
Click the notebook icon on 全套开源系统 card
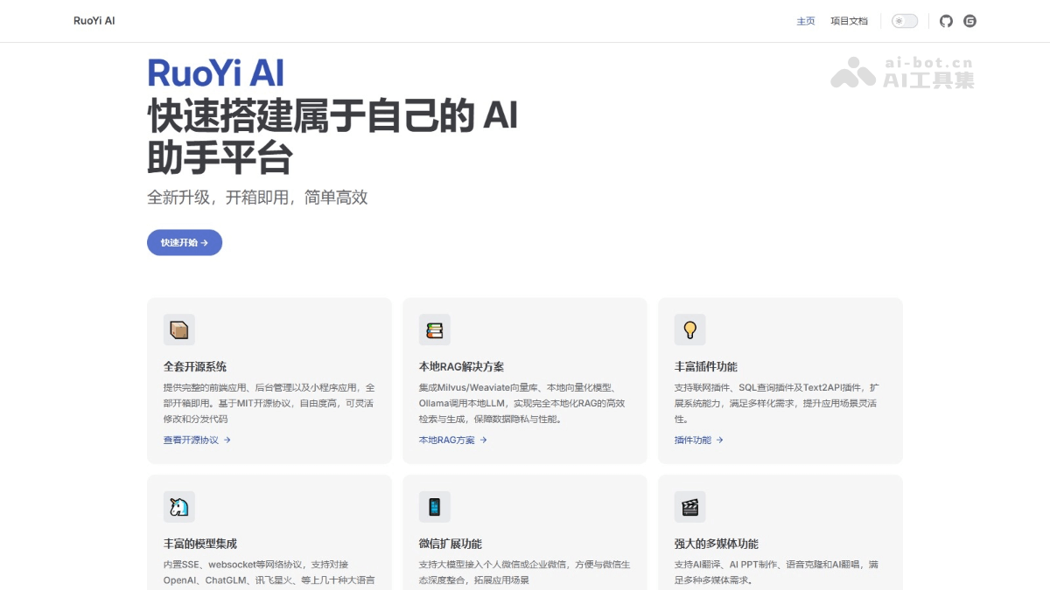point(179,329)
